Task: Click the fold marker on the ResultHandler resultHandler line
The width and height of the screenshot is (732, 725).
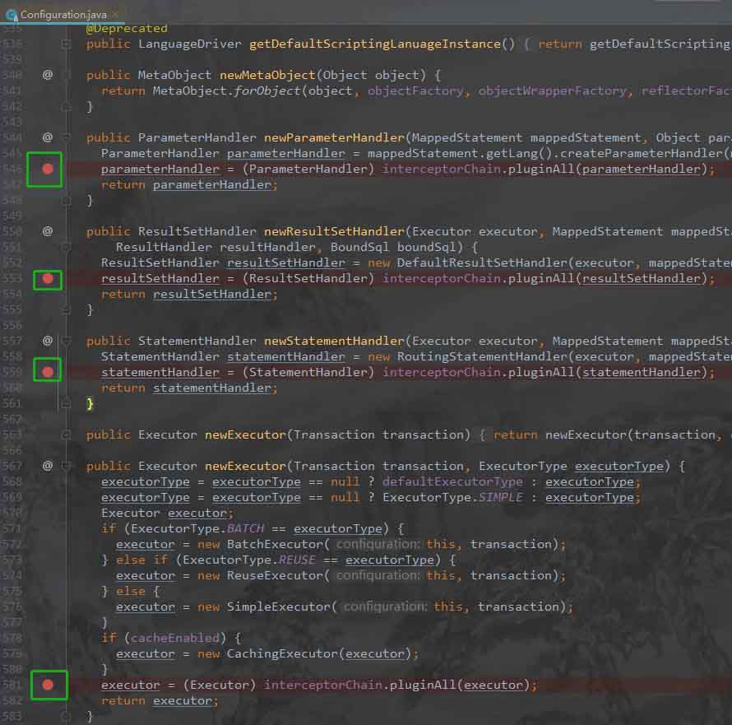Action: click(67, 247)
